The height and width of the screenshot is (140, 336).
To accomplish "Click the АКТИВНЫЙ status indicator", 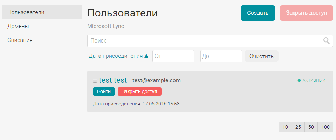I will point(311,80).
